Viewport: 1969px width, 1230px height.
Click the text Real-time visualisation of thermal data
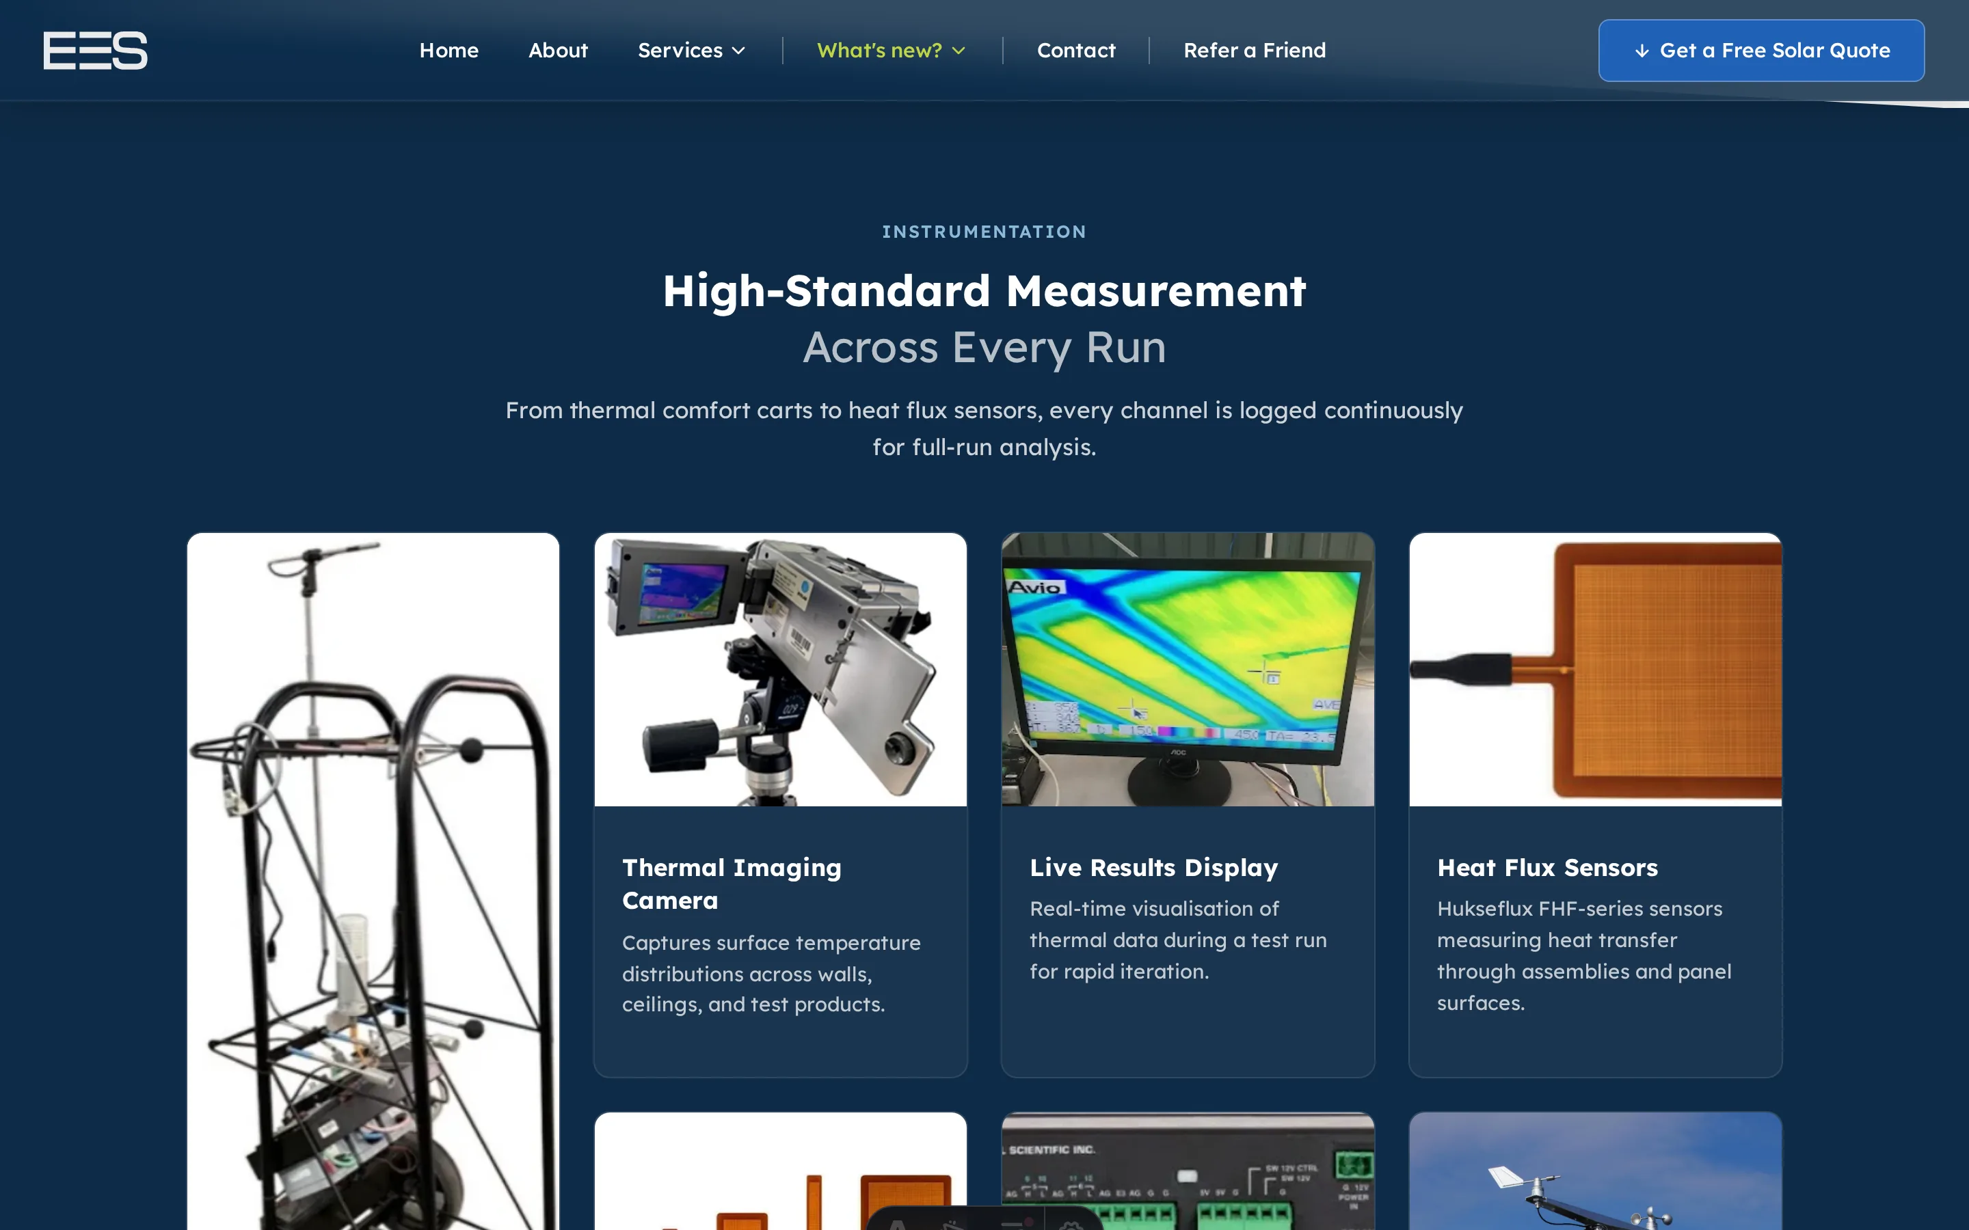point(1177,940)
